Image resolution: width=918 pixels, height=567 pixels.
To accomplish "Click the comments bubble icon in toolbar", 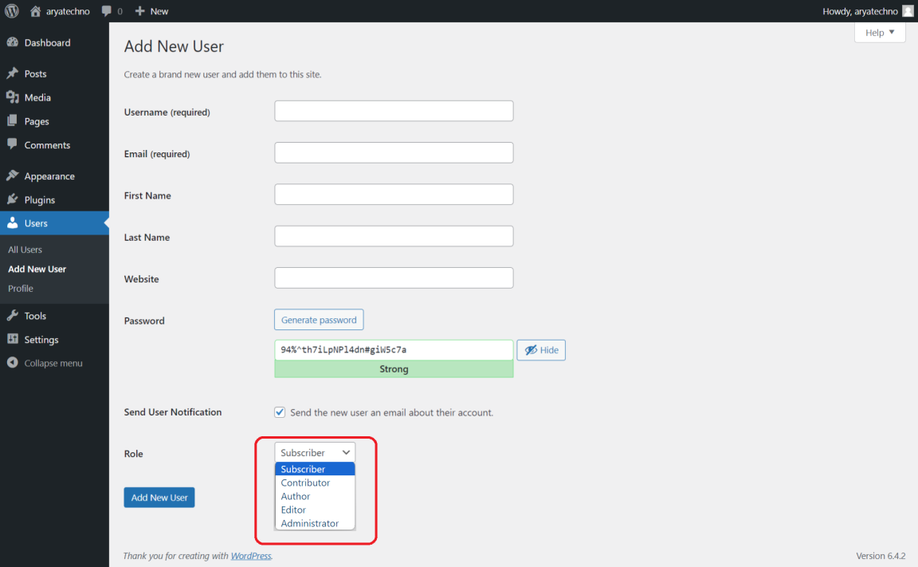I will [x=107, y=11].
